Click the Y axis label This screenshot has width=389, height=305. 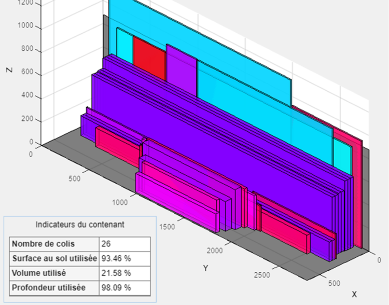[x=205, y=268]
